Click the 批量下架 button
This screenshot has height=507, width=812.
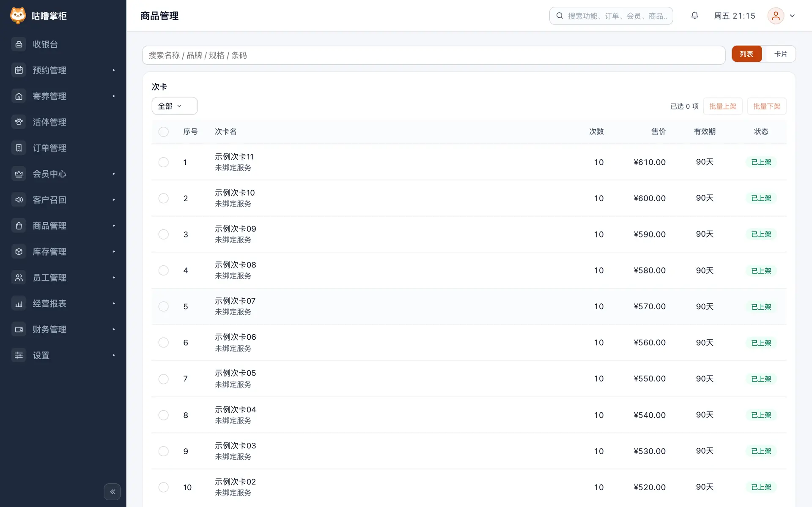(767, 106)
